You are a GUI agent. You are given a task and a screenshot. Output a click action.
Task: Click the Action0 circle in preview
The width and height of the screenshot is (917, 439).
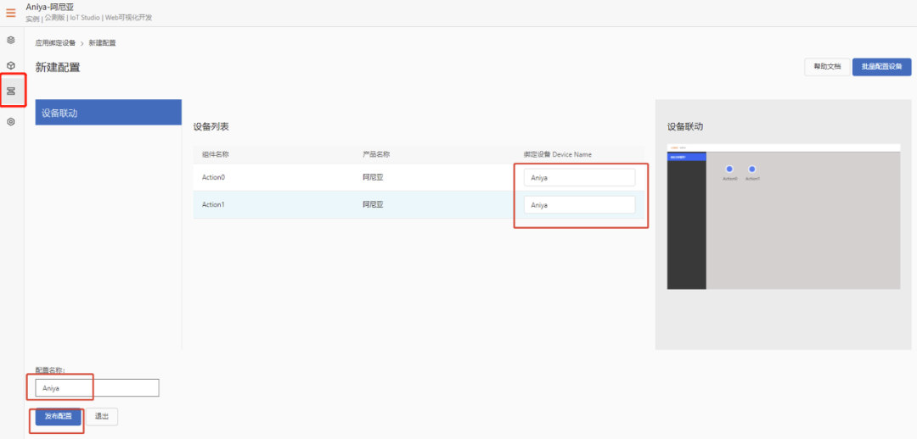tap(729, 169)
